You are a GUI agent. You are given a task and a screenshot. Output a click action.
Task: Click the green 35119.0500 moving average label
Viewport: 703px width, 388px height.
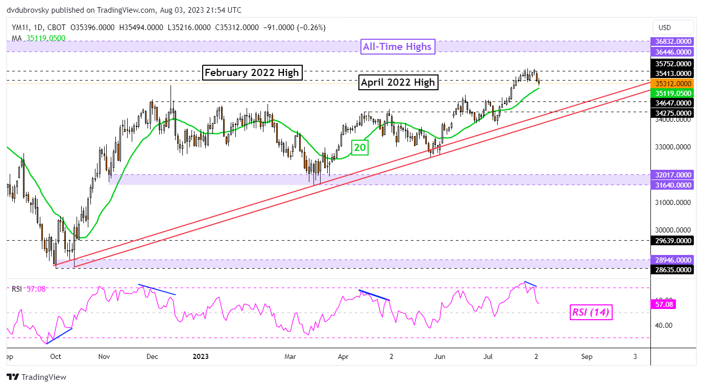(673, 93)
